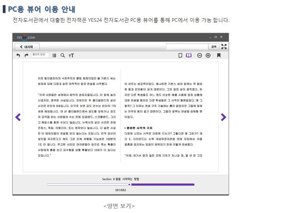The image size is (308, 213).
Task: Go to the previous page arrow
Action: (18, 117)
